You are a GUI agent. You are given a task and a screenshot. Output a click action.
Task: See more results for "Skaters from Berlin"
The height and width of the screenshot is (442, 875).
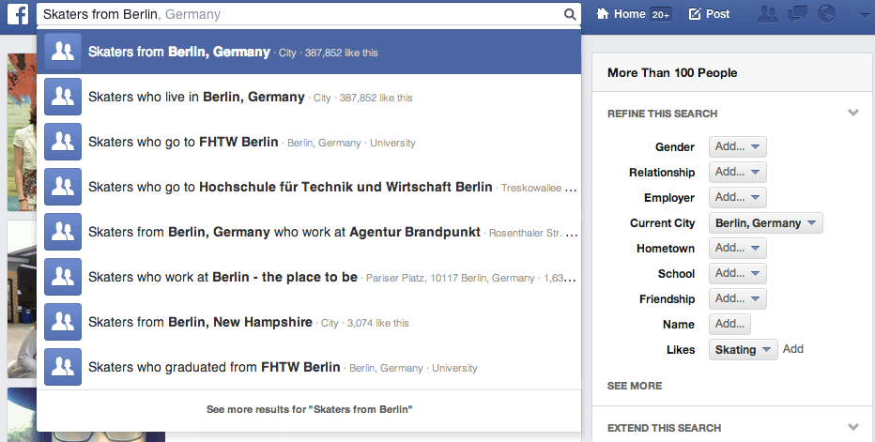pyautogui.click(x=309, y=409)
